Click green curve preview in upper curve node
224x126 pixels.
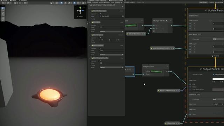pyautogui.click(x=131, y=26)
